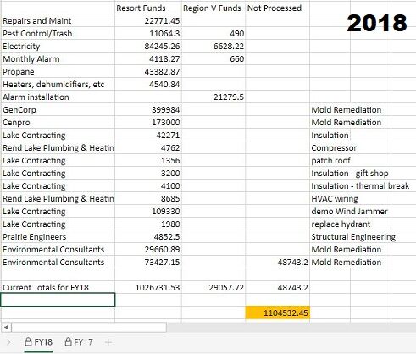Click the Heaters, dehumidifiers, etc cell
The height and width of the screenshot is (354, 416).
point(58,84)
